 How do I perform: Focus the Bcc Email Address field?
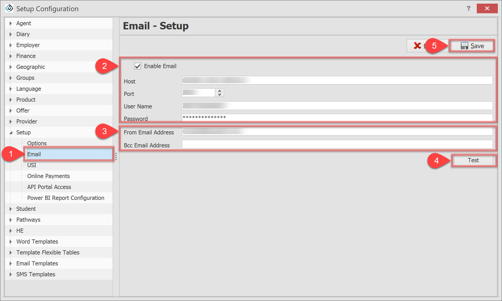coord(337,144)
